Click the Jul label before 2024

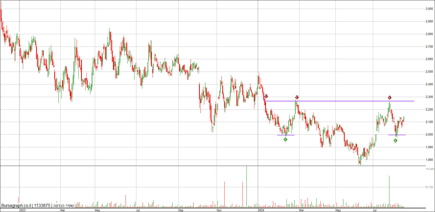point(138,210)
